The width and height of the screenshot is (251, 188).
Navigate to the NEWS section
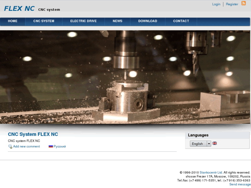click(117, 21)
